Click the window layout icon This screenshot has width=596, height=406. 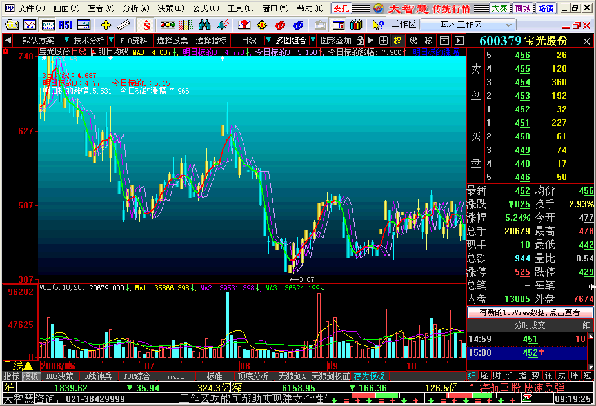[338, 25]
